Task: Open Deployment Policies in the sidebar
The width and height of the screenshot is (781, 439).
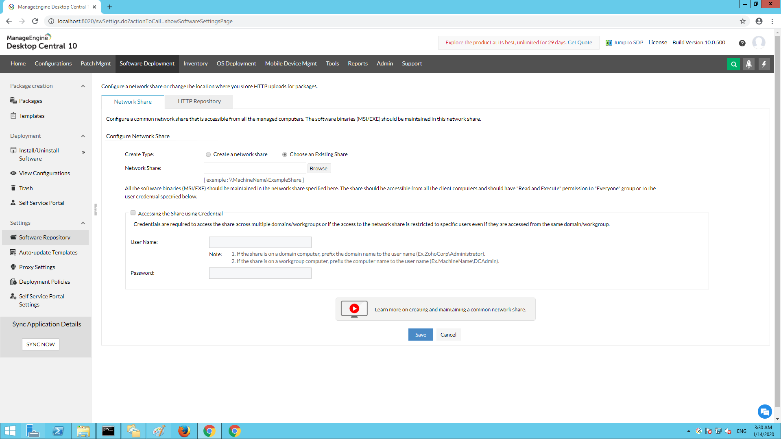Action: (x=44, y=281)
